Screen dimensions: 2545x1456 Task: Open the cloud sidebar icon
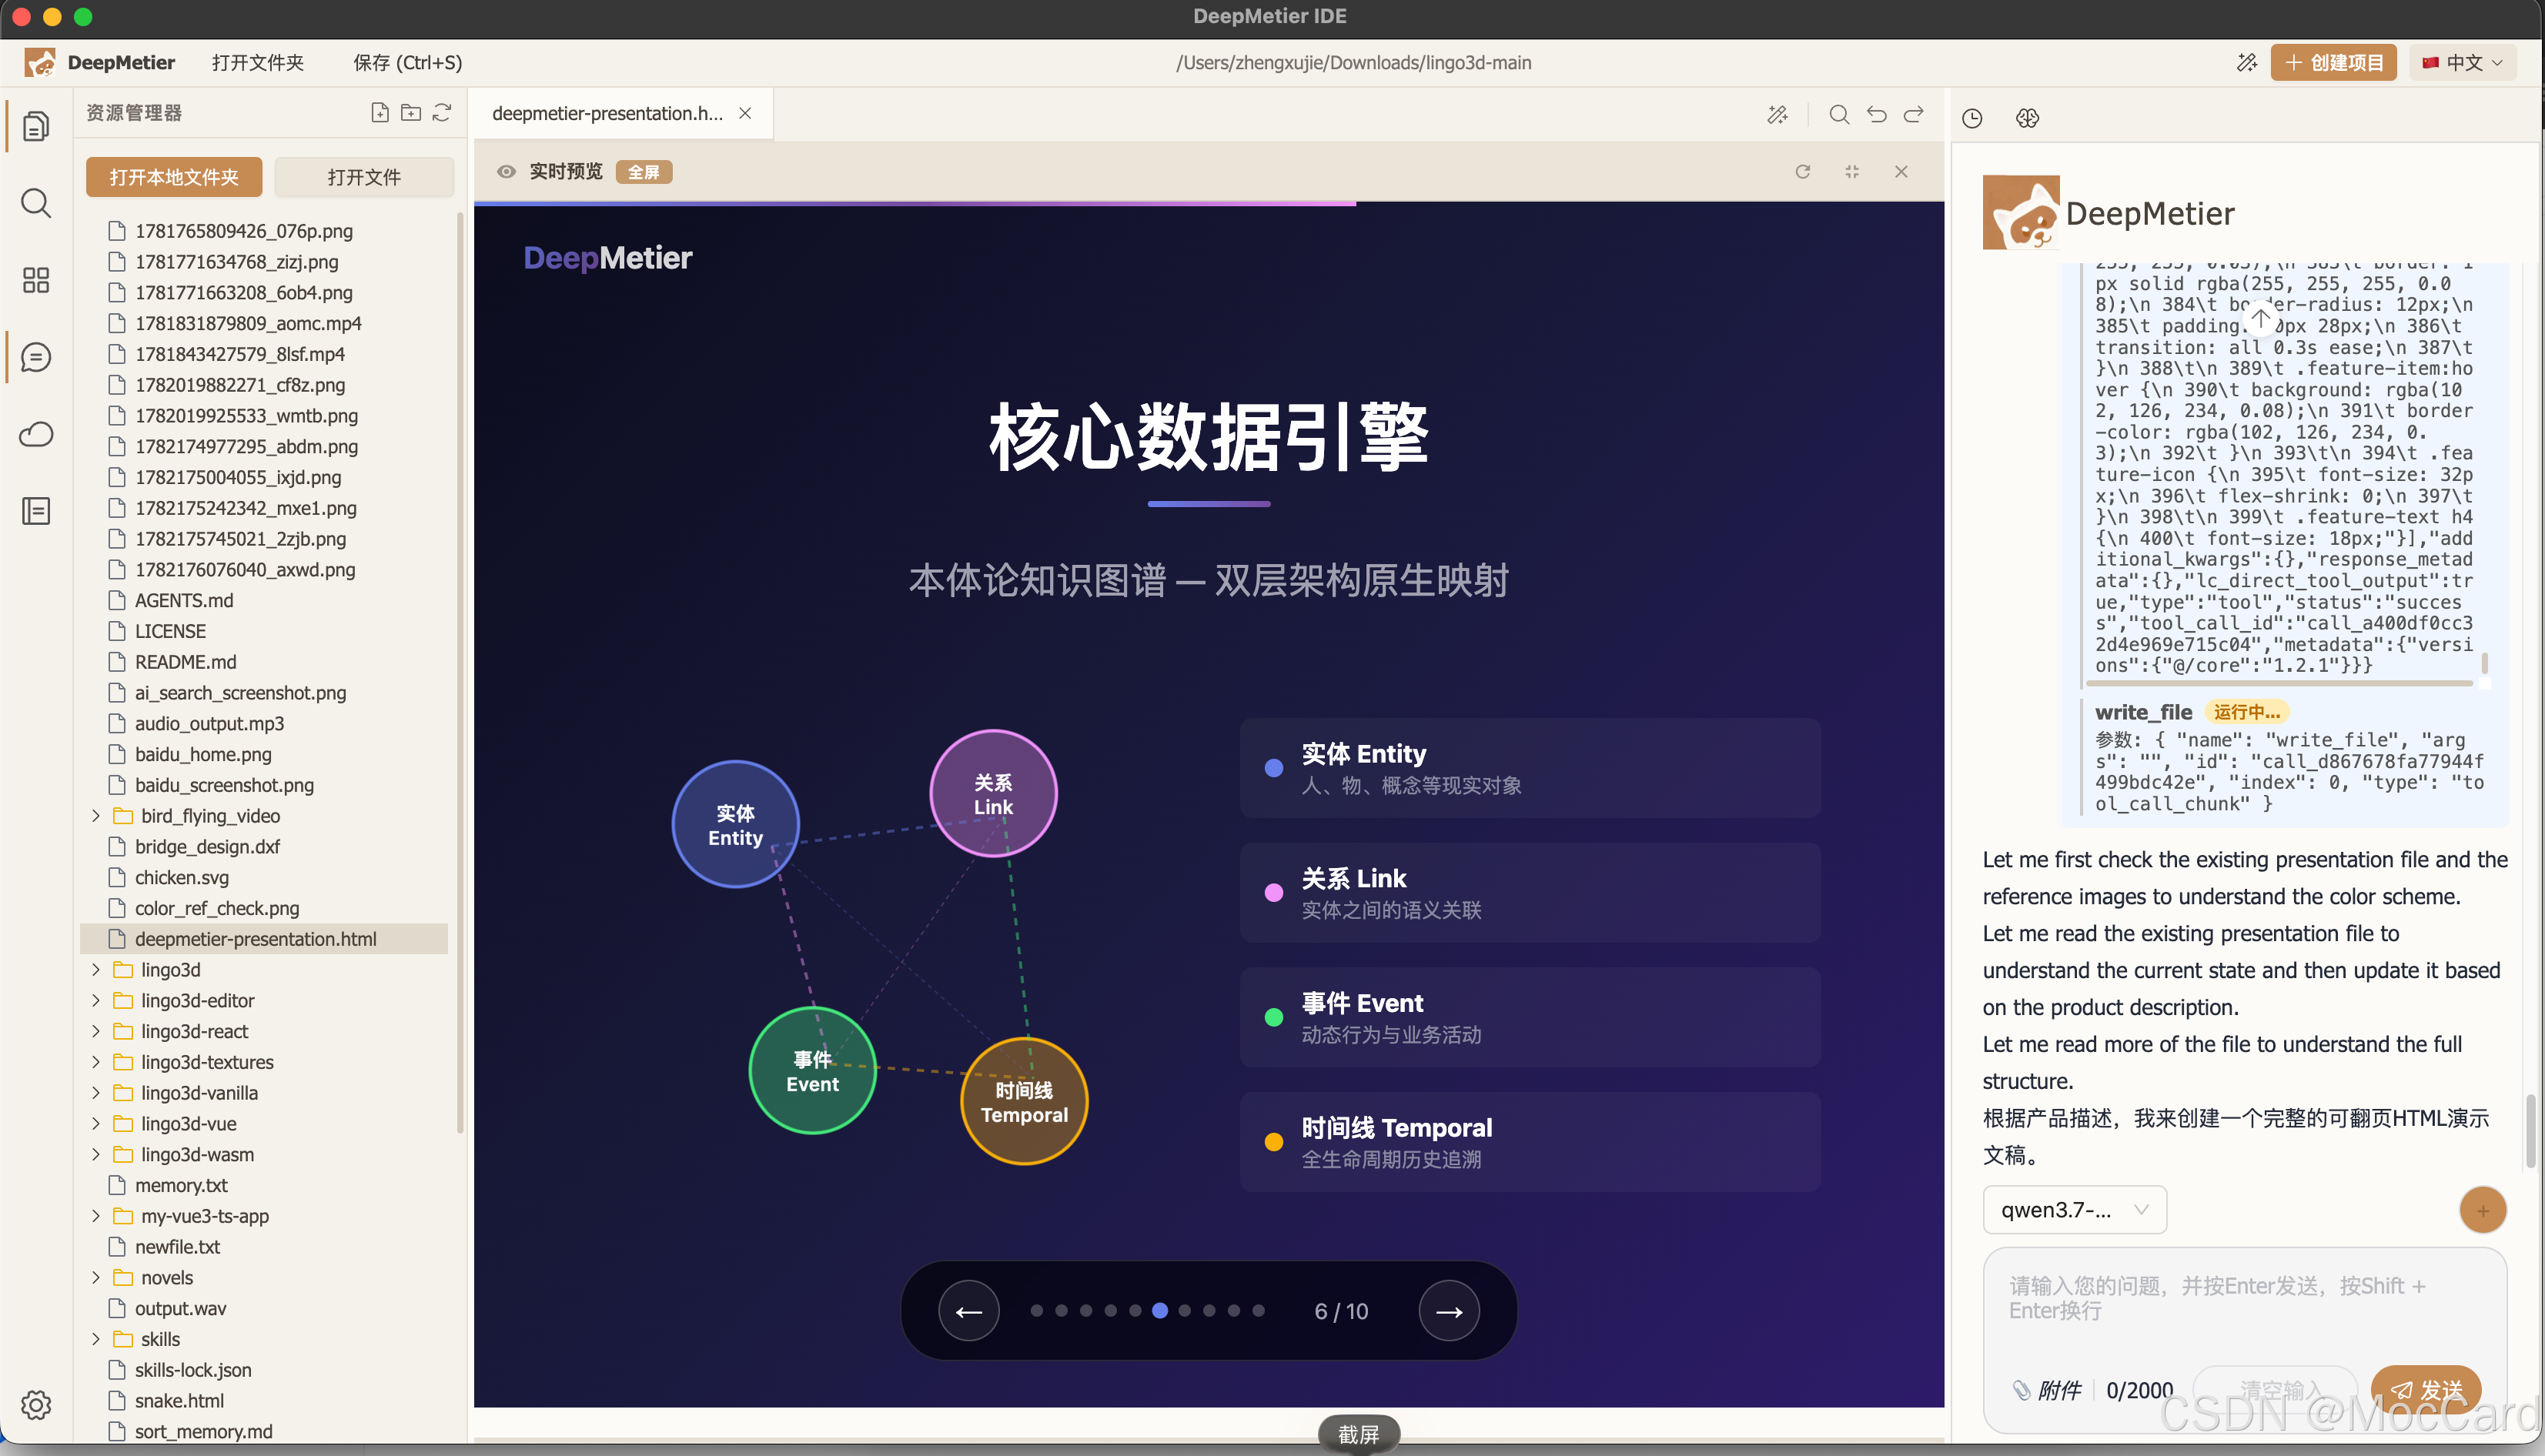(x=36, y=434)
